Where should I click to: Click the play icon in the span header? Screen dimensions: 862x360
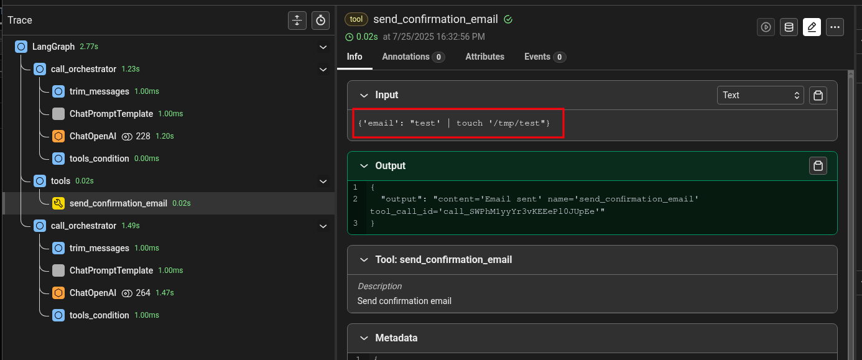click(766, 27)
